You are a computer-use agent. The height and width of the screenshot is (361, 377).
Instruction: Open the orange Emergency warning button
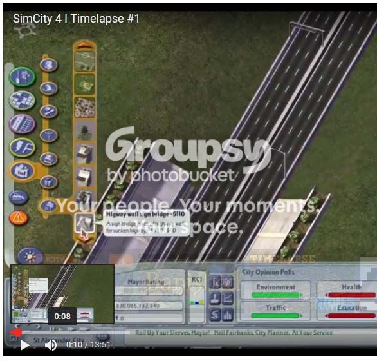(19, 218)
